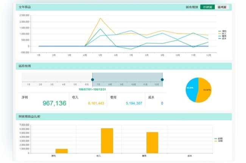Click the range slider end handle at 12月
The width and height of the screenshot is (246, 163).
tap(162, 80)
